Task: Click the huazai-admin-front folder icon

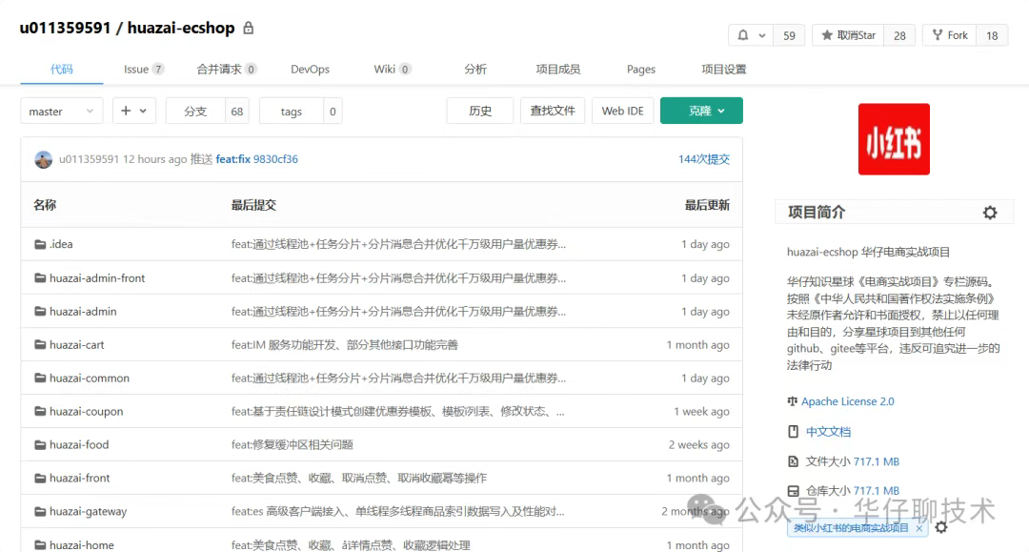Action: [40, 278]
